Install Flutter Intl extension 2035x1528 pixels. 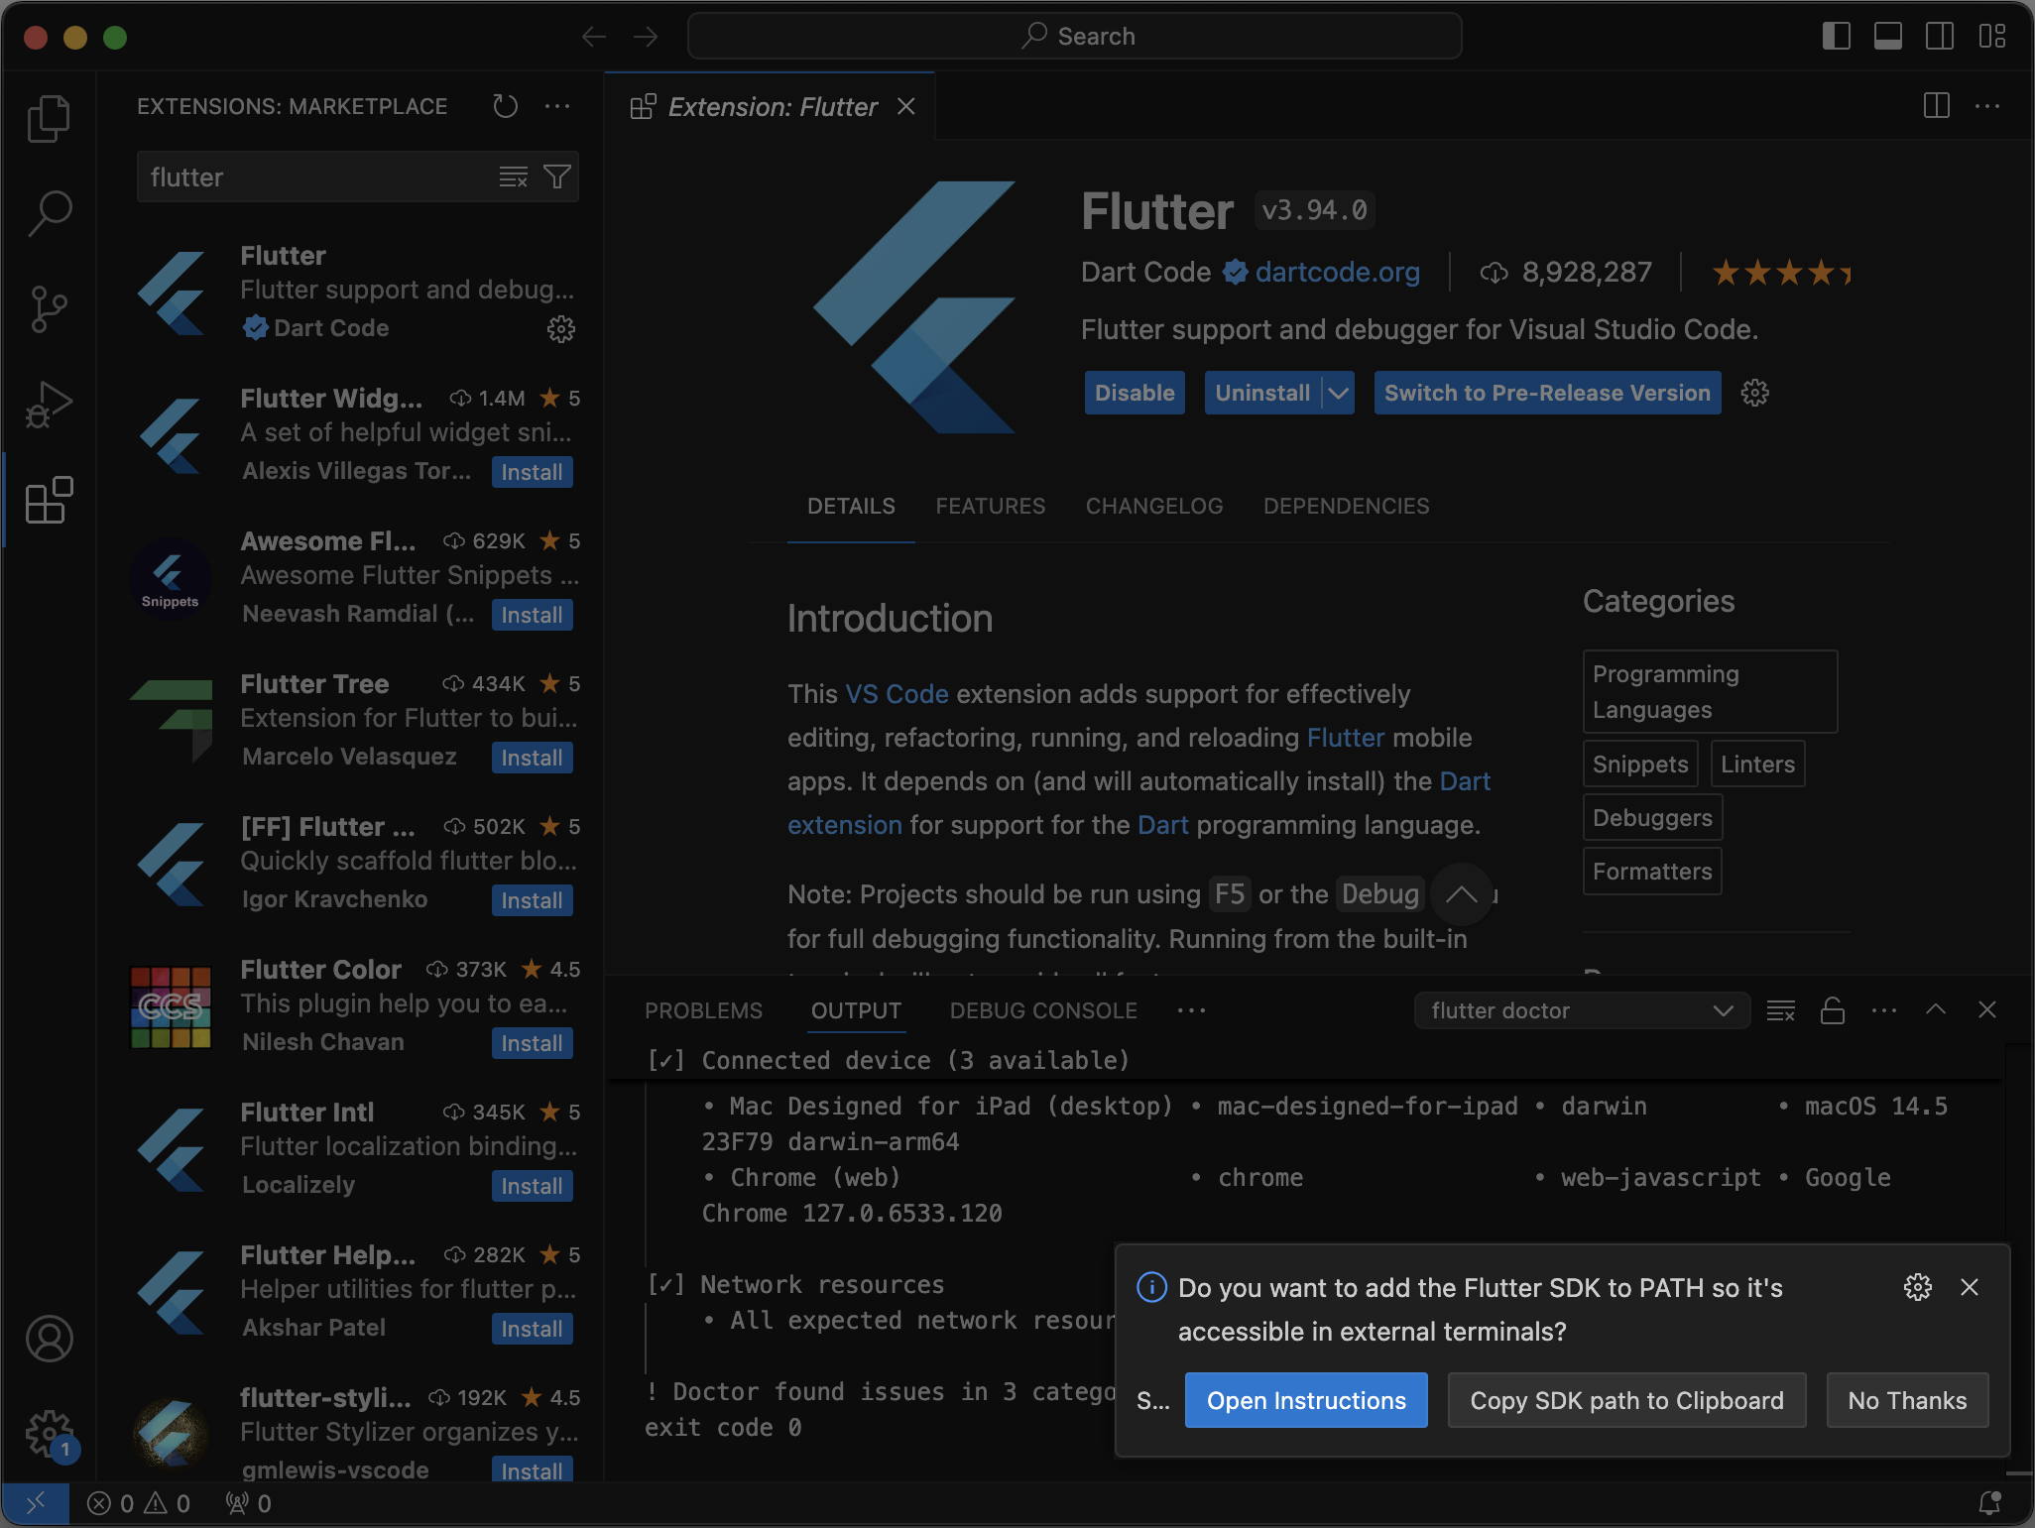click(x=532, y=1186)
